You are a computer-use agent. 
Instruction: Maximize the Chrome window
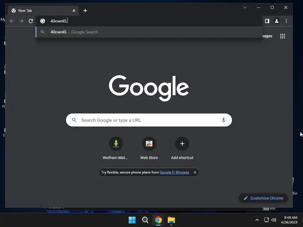[272, 7]
